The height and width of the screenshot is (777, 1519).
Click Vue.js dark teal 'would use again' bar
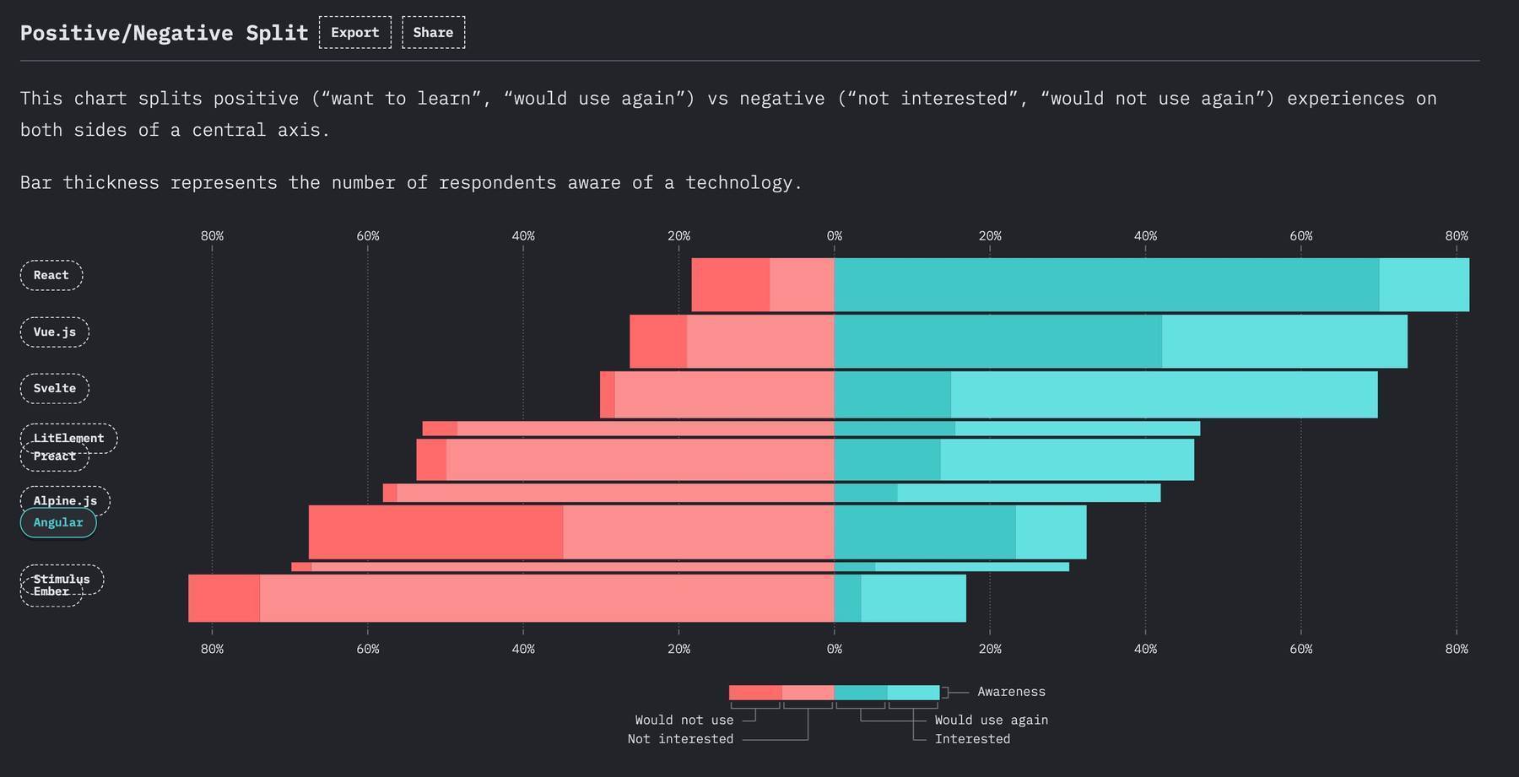tap(997, 342)
